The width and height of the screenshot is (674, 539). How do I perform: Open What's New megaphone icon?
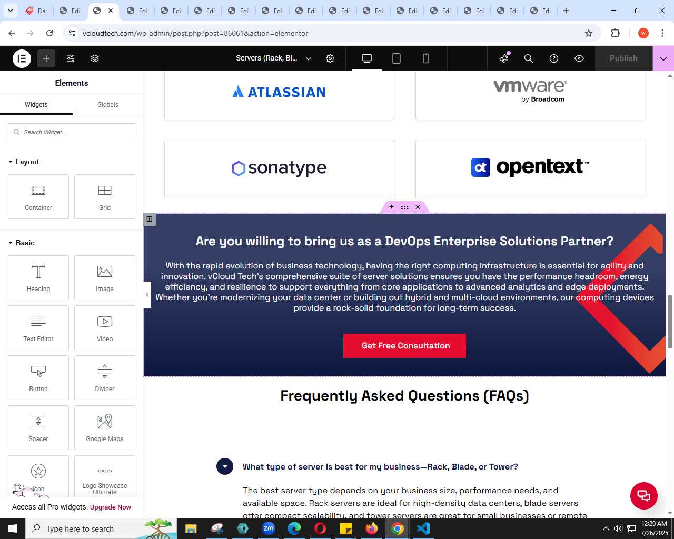coord(504,58)
